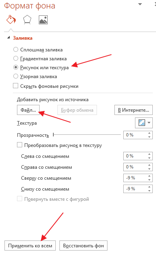Switch to the Effects pentagon tab
The image size is (156, 253).
[x=27, y=20]
